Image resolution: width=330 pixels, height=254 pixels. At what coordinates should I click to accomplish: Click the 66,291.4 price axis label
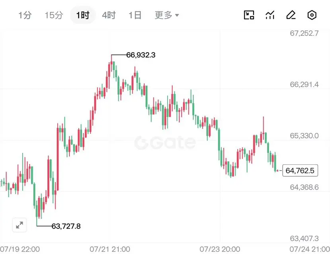pos(304,84)
